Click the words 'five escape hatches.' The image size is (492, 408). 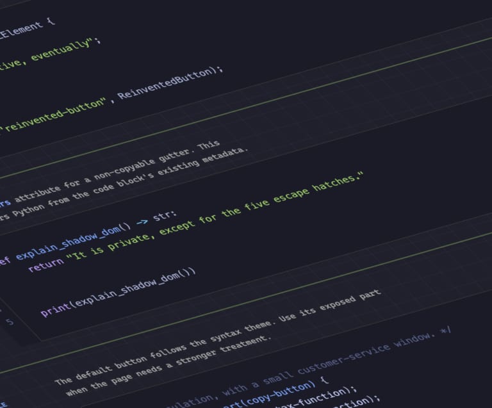click(x=304, y=190)
